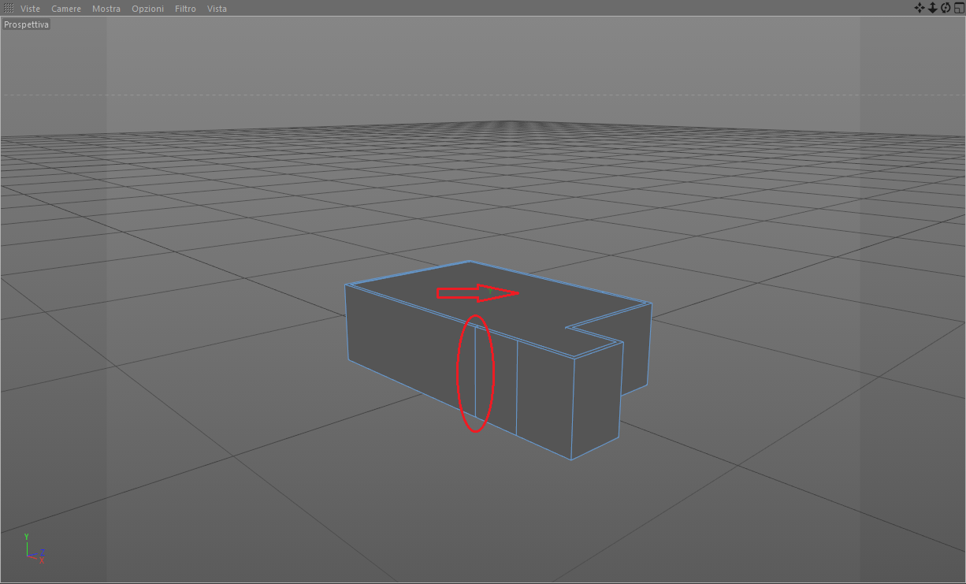Open the Camere menu

pyautogui.click(x=66, y=9)
